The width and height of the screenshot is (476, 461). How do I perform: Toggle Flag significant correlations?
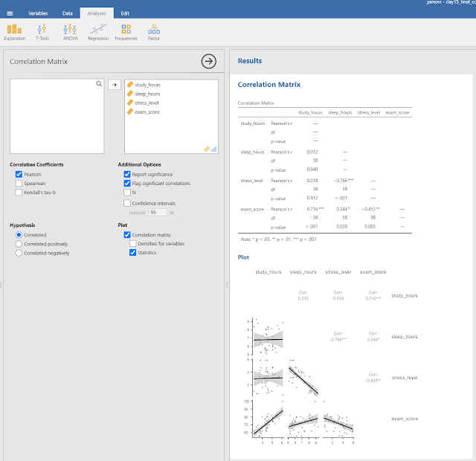[x=127, y=184]
